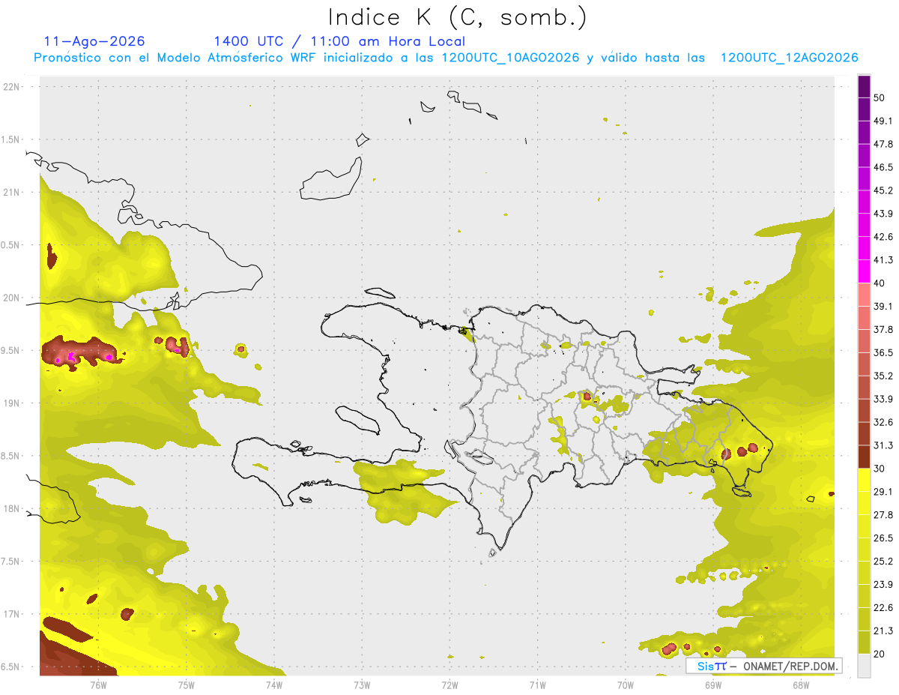Select the light gray swatch below 20

coord(864,665)
